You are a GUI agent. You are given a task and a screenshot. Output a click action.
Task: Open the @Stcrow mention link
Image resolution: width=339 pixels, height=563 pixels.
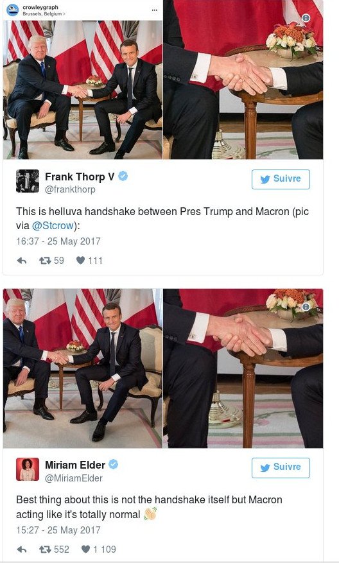click(x=53, y=226)
